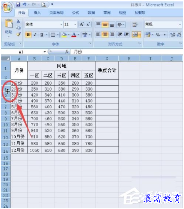Open the 宋体 font name dropdown
184x209 pixels.
(61, 24)
